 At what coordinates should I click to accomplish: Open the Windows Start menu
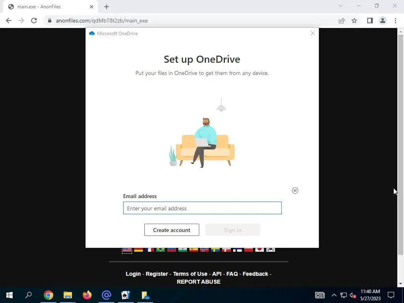9,295
